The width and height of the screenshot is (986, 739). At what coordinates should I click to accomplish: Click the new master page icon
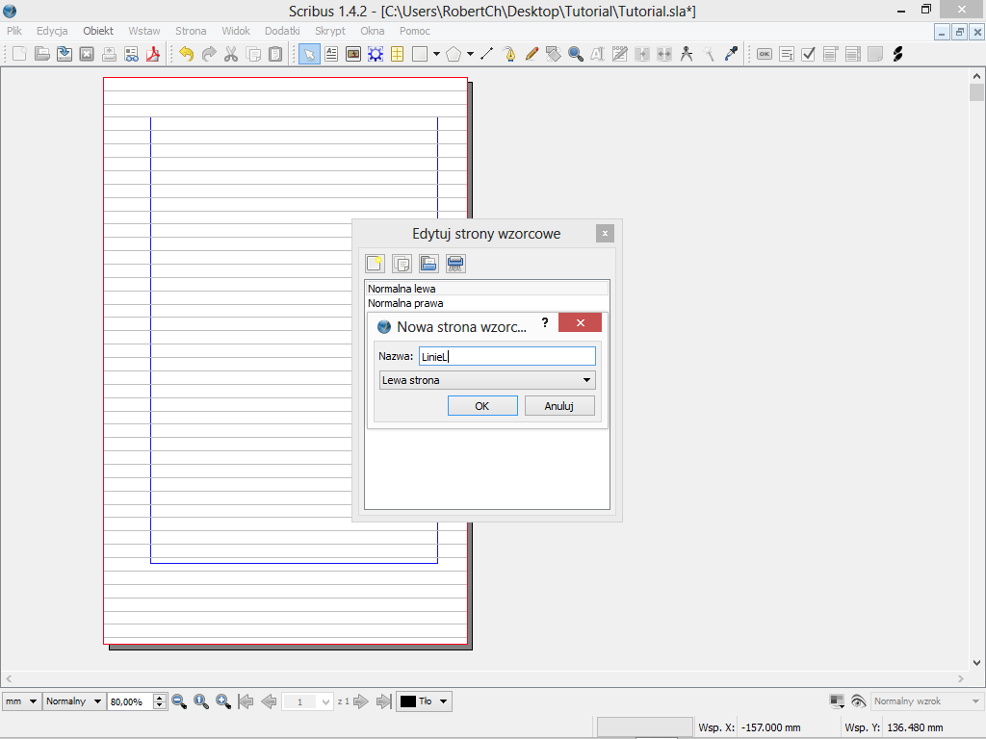pos(375,263)
